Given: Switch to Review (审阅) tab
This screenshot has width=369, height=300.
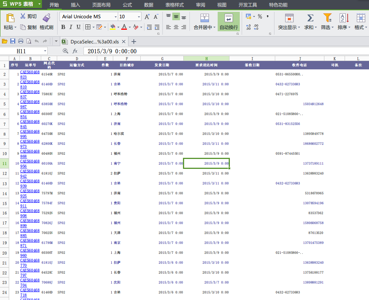Looking at the screenshot, I should [x=201, y=5].
